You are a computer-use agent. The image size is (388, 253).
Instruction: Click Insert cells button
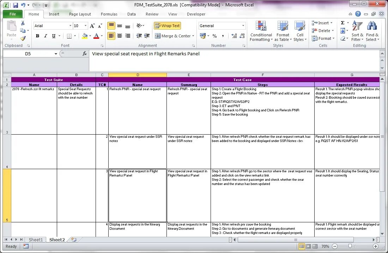pyautogui.click(x=322, y=23)
